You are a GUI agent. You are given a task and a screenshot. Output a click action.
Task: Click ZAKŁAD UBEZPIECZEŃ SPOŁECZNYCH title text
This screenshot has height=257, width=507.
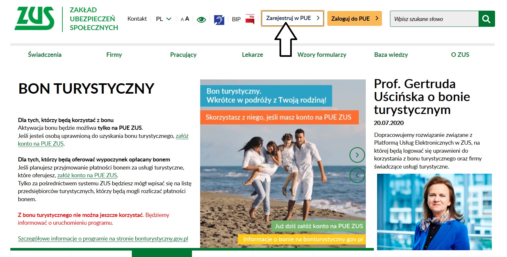[x=94, y=19]
